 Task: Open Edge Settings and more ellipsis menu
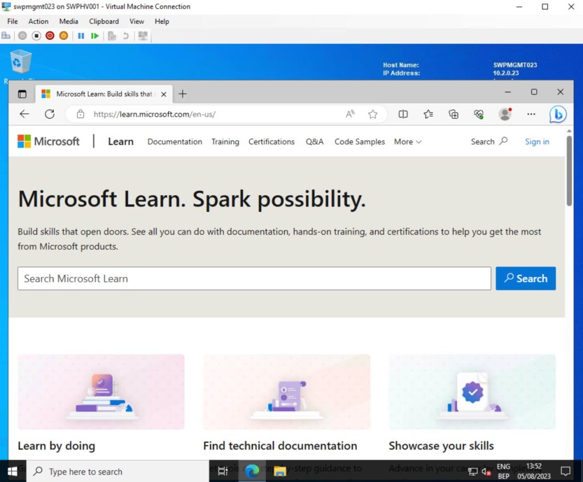[x=531, y=114]
